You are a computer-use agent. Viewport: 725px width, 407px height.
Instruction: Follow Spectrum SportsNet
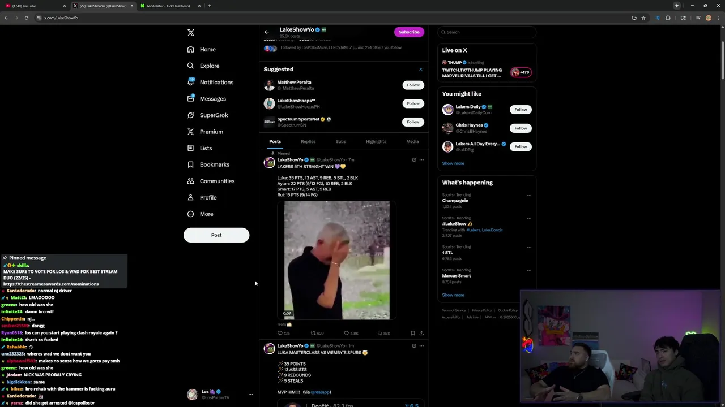413,122
